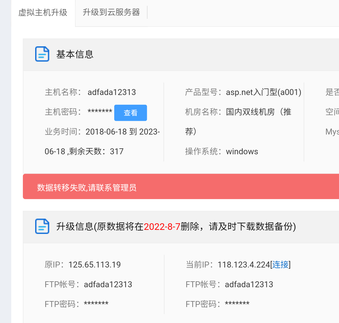This screenshot has height=323, width=339.
Task: Click the 基本信息 section heading
Action: pyautogui.click(x=75, y=54)
